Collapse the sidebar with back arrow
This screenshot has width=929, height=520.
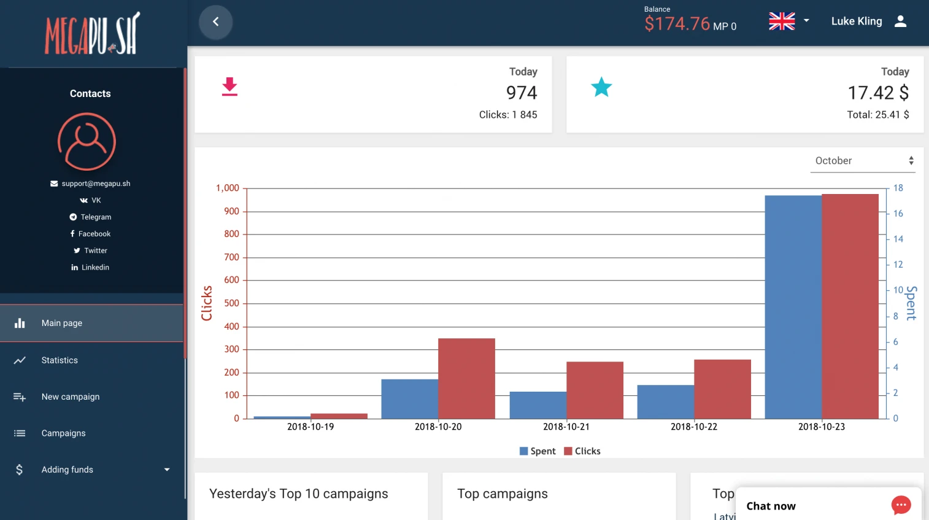[x=216, y=22]
